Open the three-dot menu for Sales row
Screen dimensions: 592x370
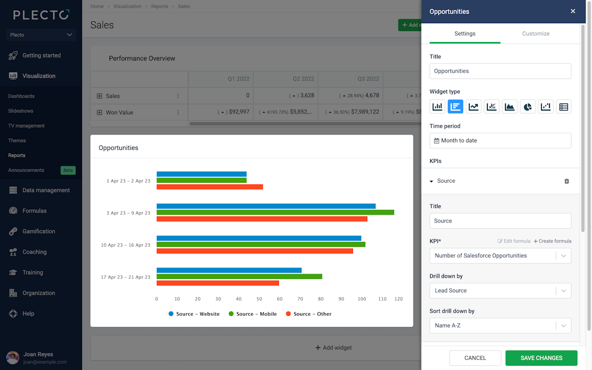(x=178, y=96)
